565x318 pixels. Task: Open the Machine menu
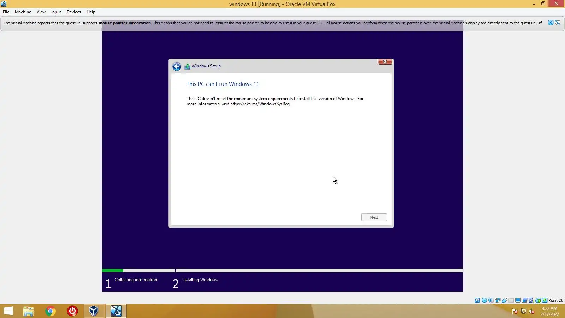23,12
